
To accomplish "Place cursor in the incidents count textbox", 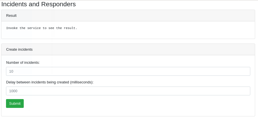I will [128, 71].
